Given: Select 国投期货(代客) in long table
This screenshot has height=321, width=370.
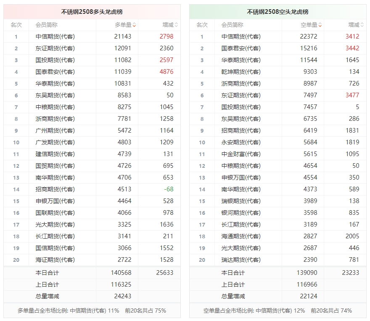Looking at the screenshot, I should tap(55, 60).
